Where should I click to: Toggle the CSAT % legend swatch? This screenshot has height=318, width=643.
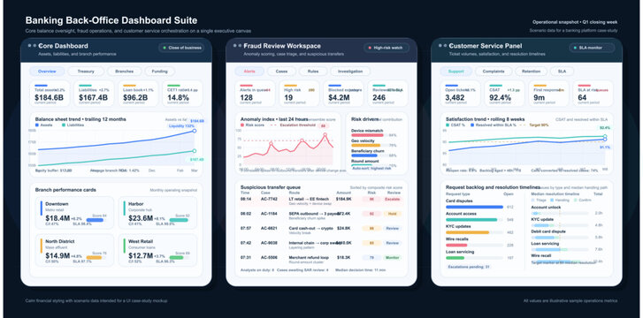pyautogui.click(x=448, y=125)
